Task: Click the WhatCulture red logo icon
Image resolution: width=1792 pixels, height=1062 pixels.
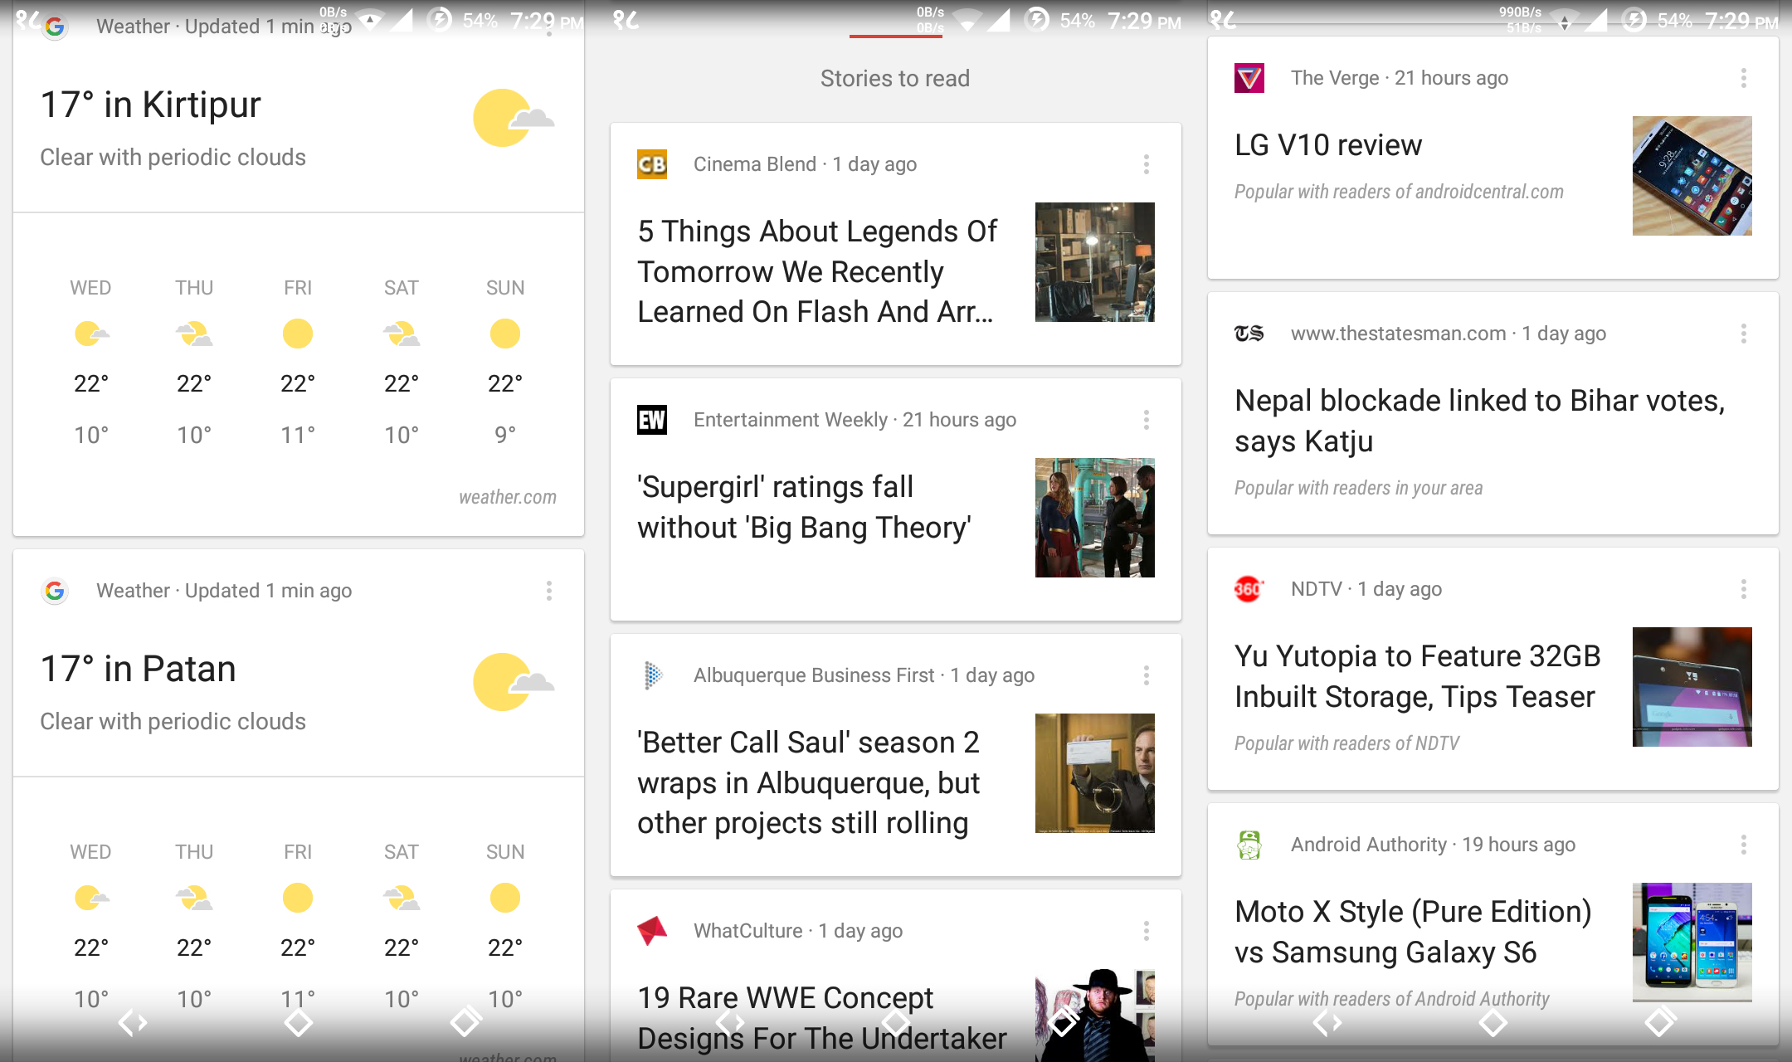Action: (652, 931)
